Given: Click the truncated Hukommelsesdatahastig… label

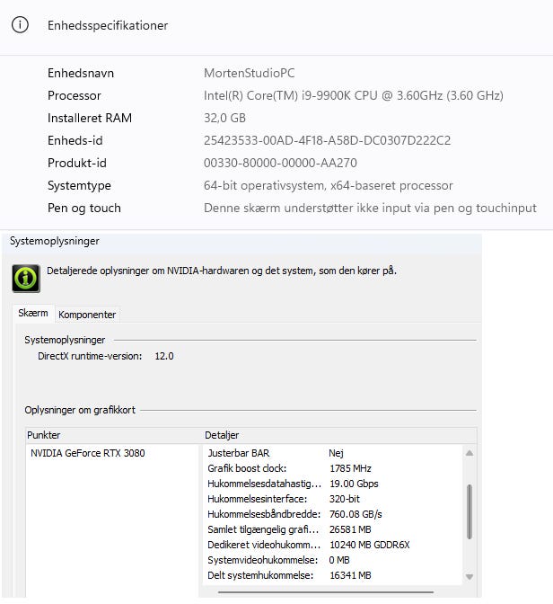Looking at the screenshot, I should point(264,484).
